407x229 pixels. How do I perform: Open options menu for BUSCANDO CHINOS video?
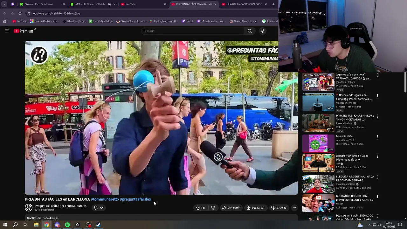[x=377, y=197]
